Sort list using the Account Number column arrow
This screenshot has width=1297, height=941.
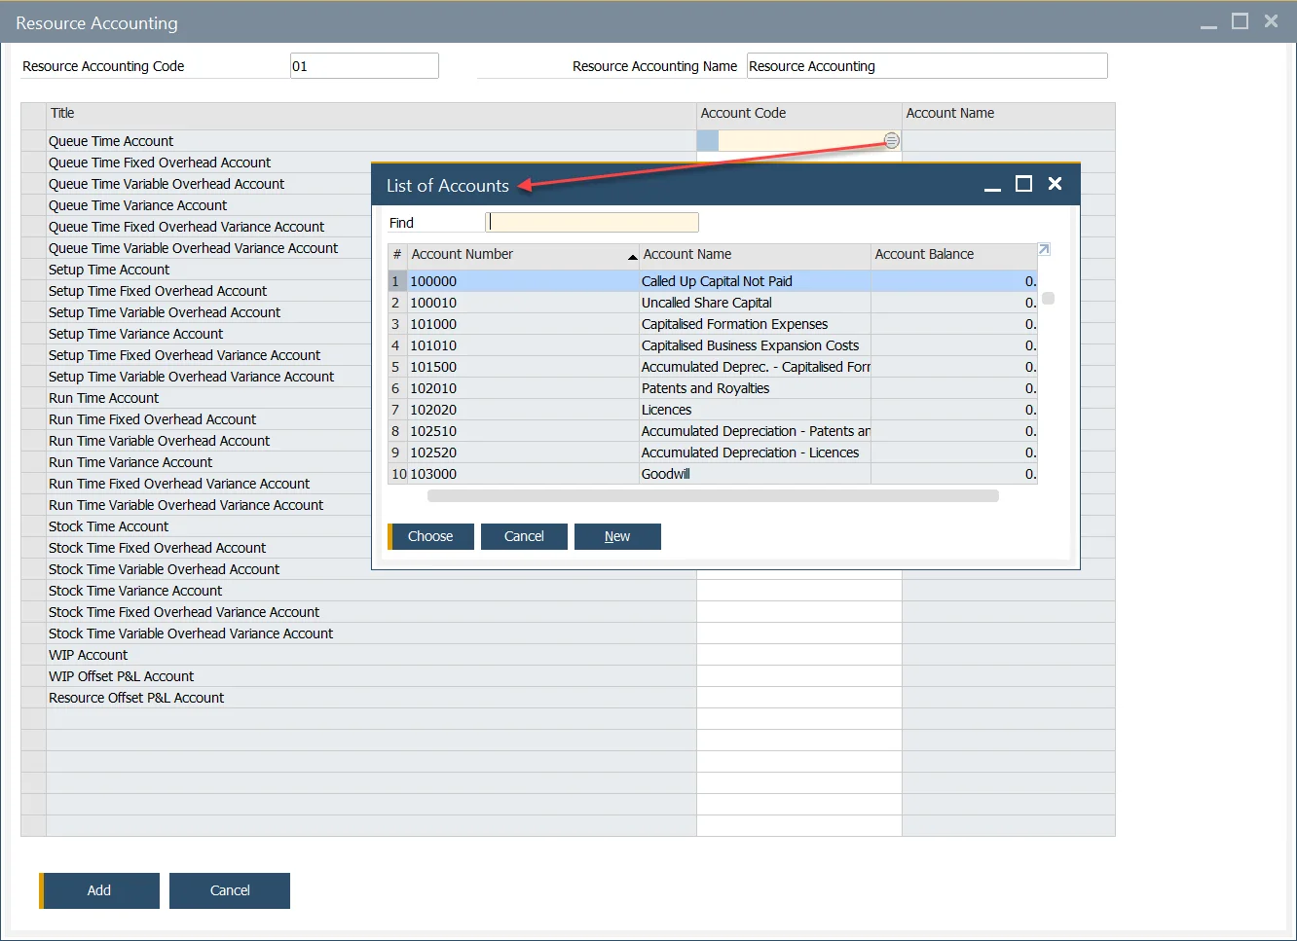[x=632, y=257]
